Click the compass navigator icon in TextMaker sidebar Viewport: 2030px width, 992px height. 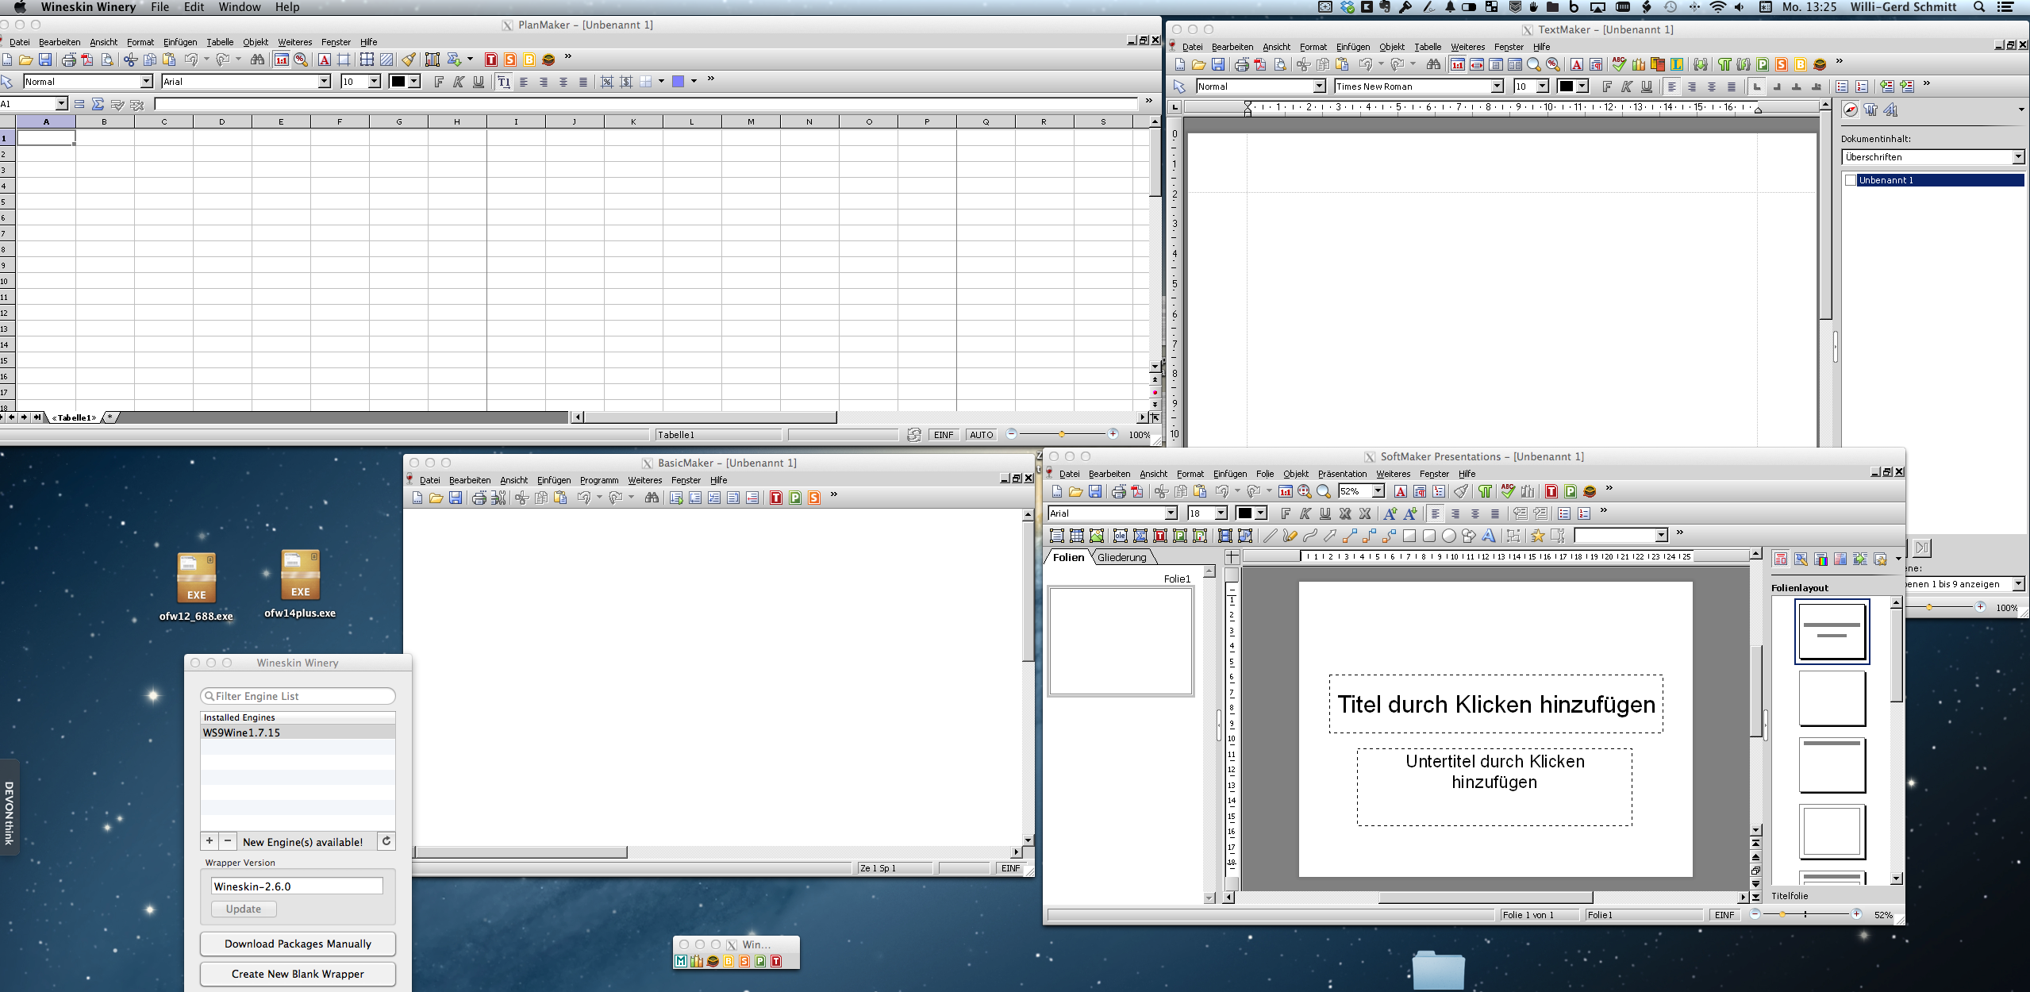[1851, 110]
